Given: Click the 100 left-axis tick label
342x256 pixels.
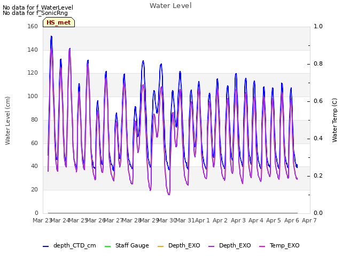Looking at the screenshot, I should click(33, 96).
